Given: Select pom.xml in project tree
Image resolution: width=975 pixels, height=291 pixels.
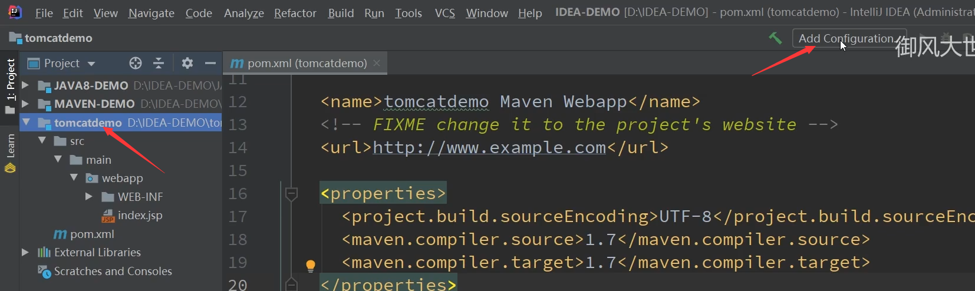Looking at the screenshot, I should [121, 234].
